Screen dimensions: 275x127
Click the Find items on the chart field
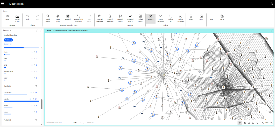tap(58, 122)
